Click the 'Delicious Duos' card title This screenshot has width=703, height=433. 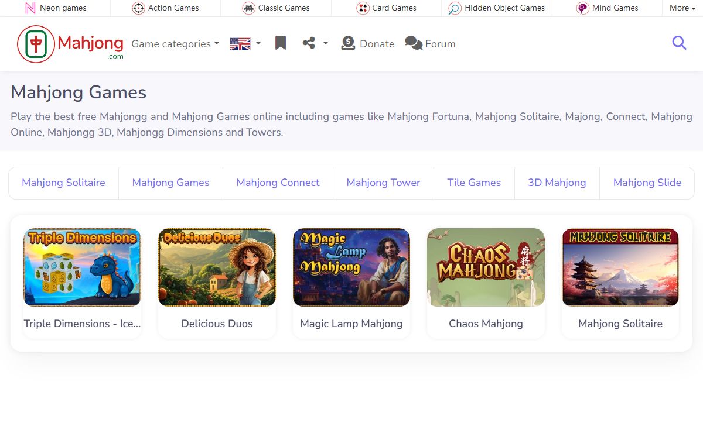coord(217,324)
